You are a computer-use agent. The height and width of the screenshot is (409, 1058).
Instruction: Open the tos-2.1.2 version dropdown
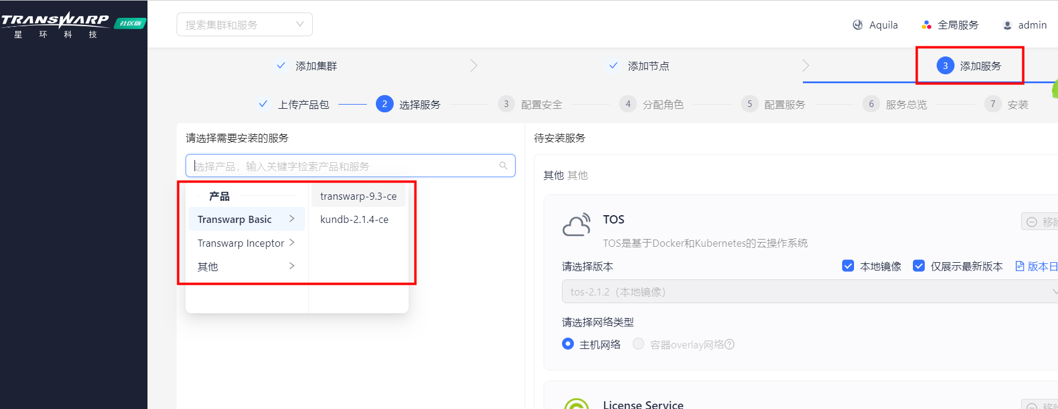point(809,291)
